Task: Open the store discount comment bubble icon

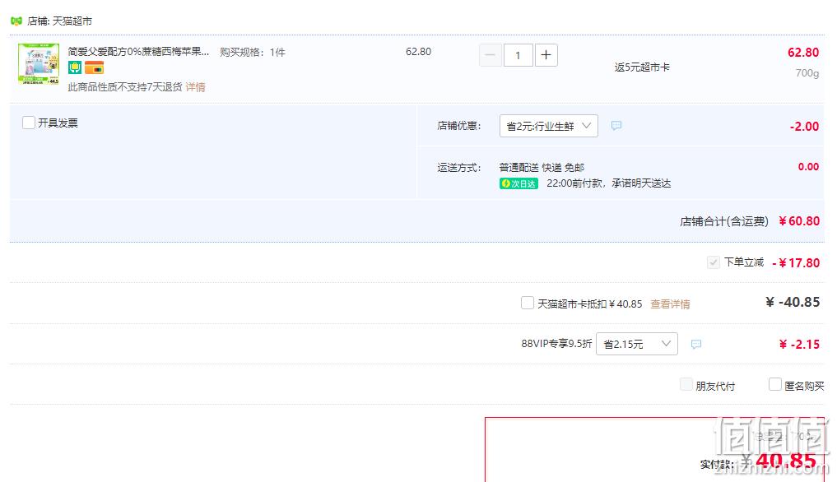Action: point(616,126)
